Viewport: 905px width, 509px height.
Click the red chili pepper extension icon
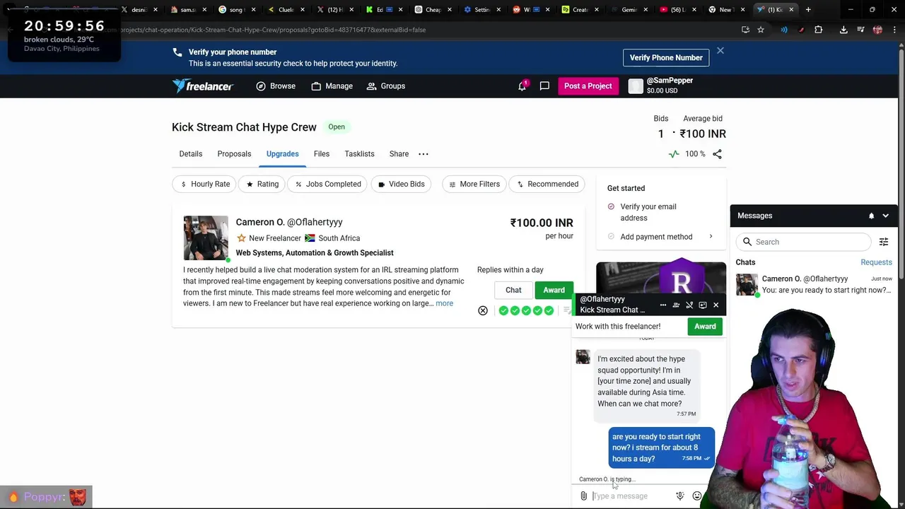point(801,30)
